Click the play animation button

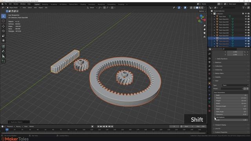click(106, 127)
